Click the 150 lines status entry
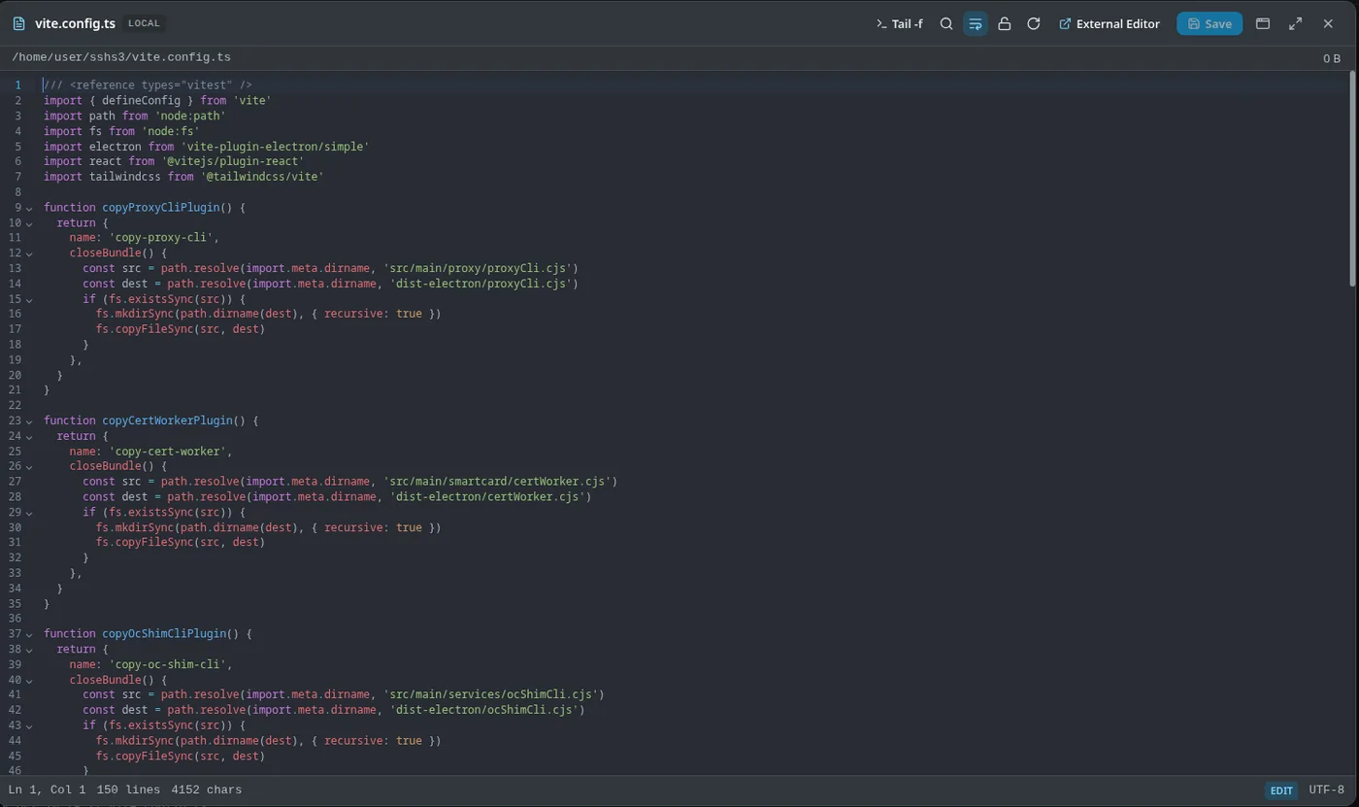 (128, 790)
